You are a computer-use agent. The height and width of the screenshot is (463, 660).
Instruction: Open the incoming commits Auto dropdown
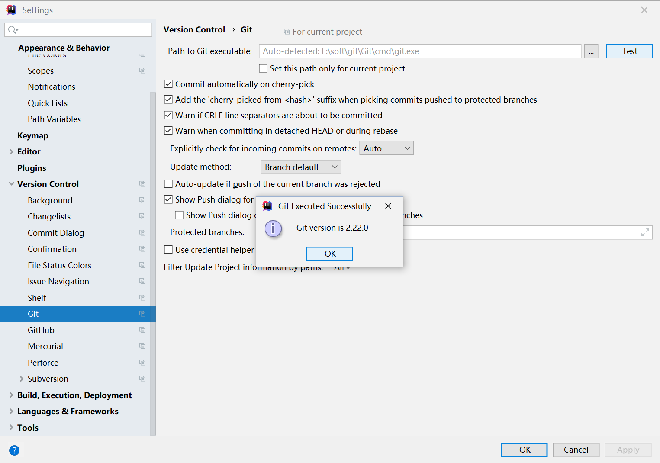pyautogui.click(x=386, y=148)
